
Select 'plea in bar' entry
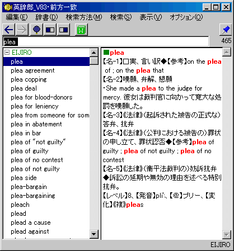click(26, 133)
